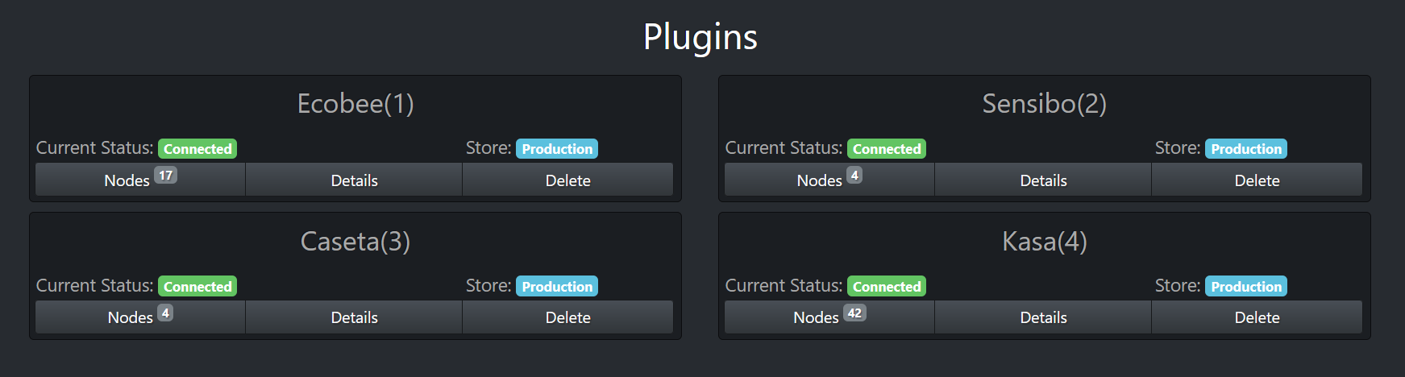Delete the Caseta plugin
Image resolution: width=1405 pixels, height=377 pixels.
567,317
